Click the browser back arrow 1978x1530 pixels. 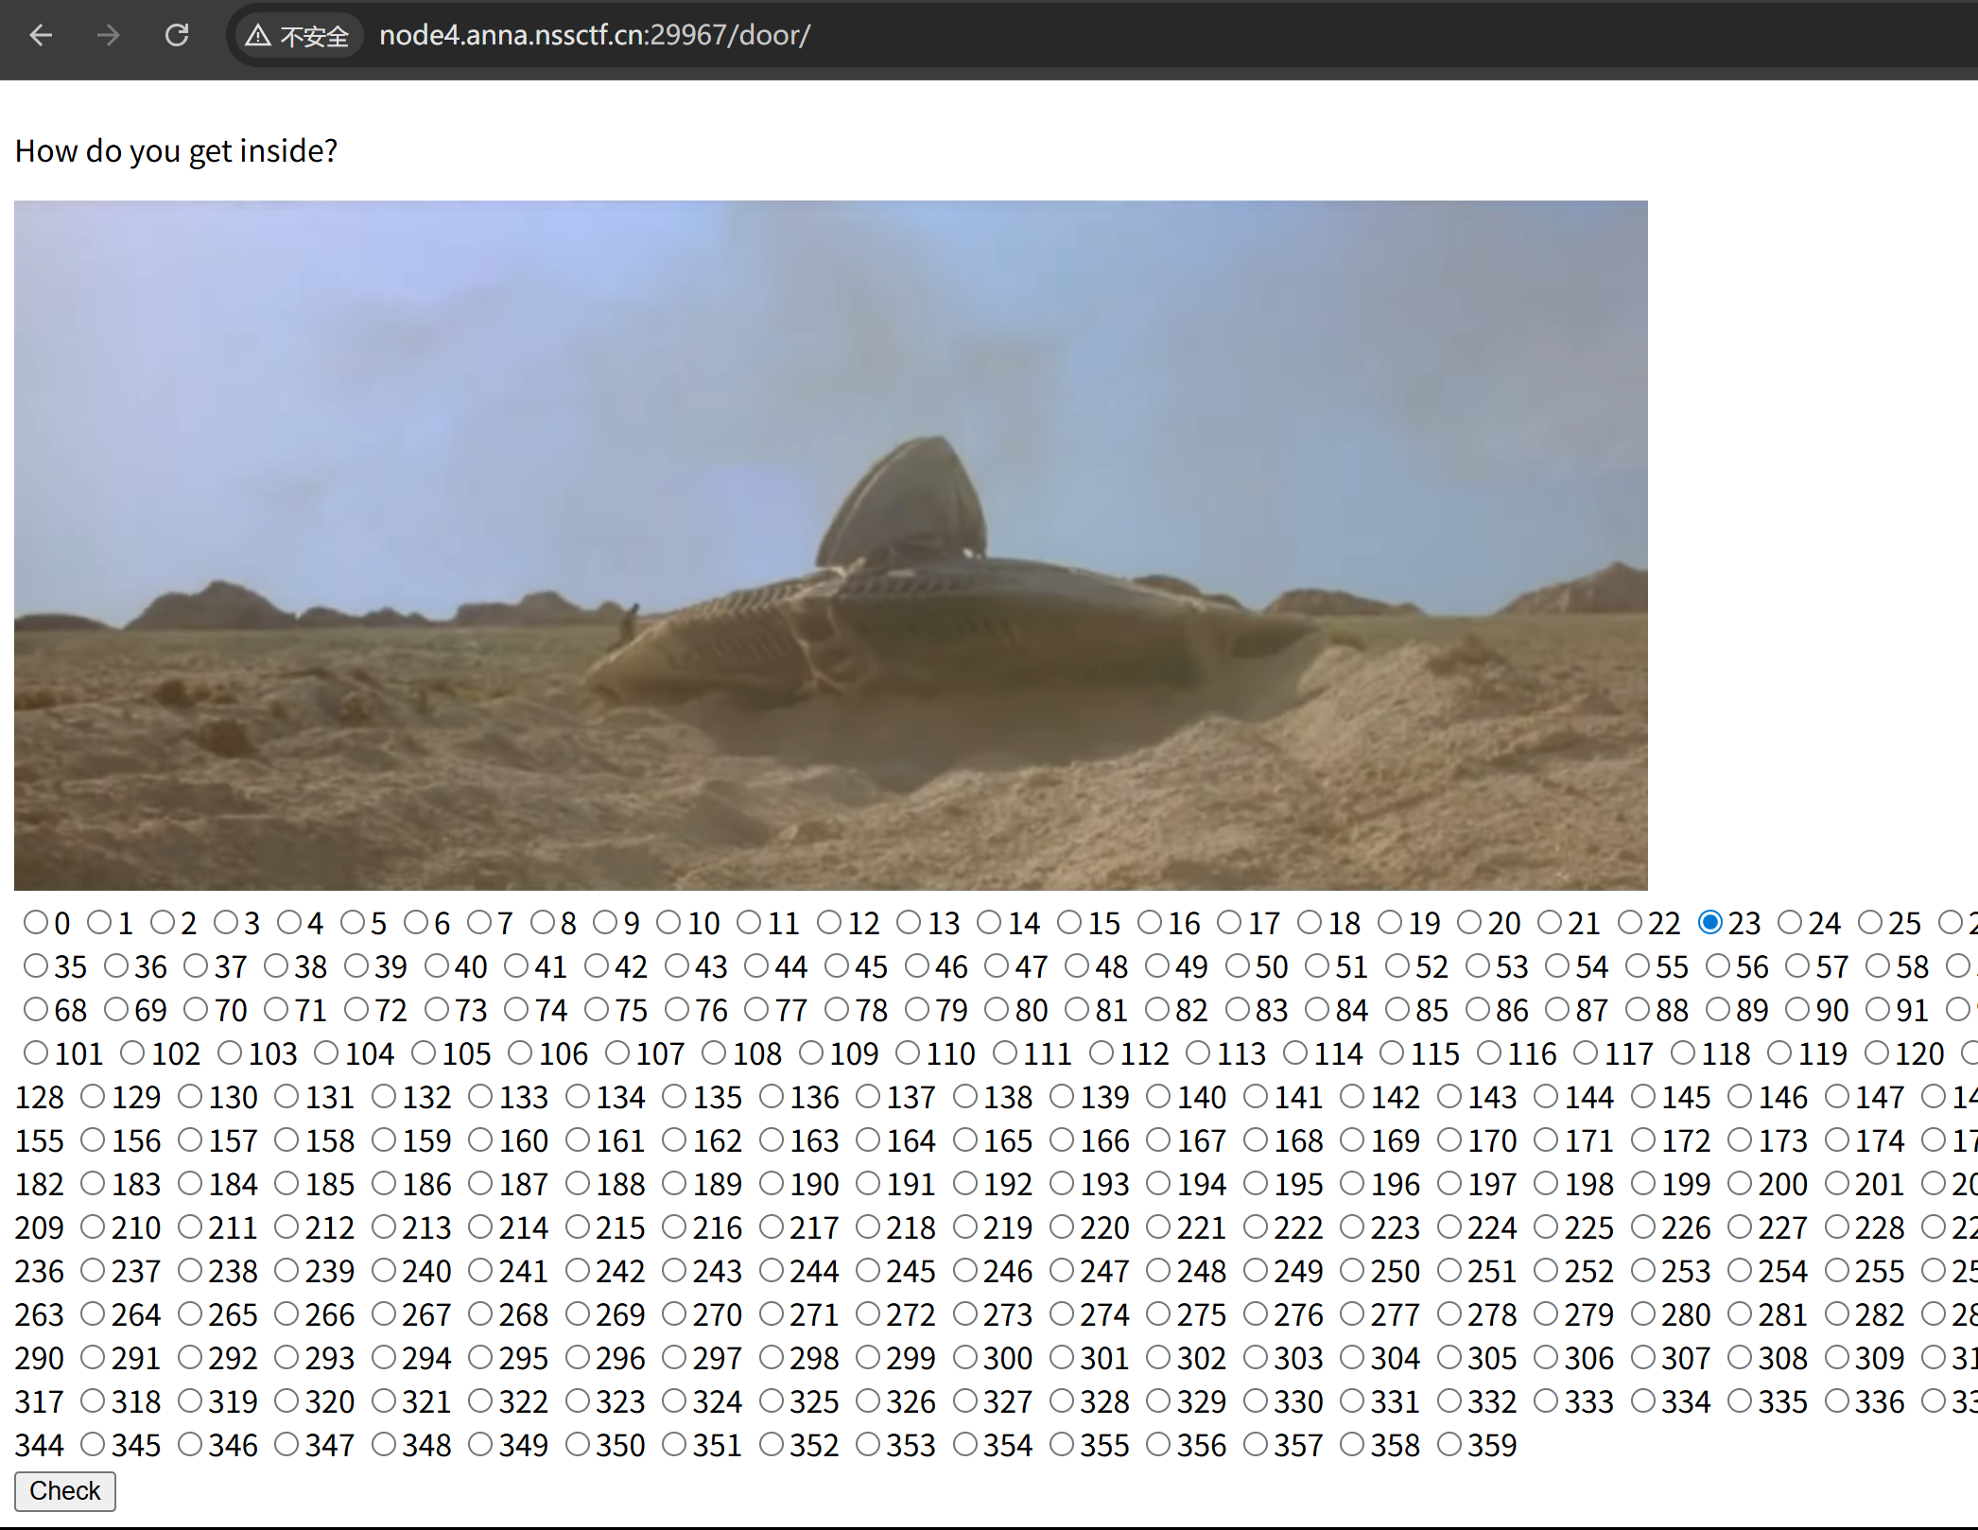pos(41,36)
